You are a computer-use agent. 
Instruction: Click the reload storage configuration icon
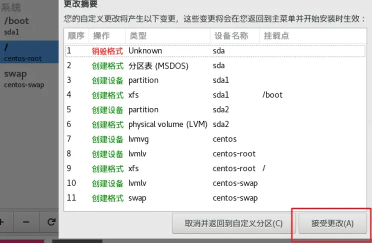[51, 222]
